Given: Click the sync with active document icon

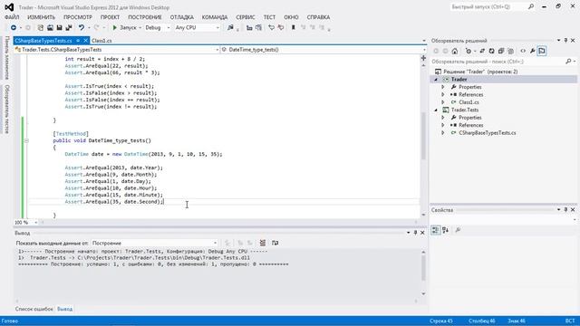Looking at the screenshot, I should tap(482, 51).
